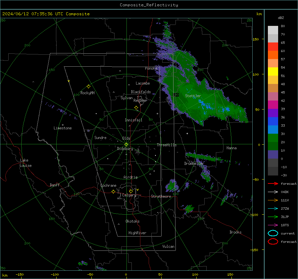Click the RedDeer city label

(140, 101)
